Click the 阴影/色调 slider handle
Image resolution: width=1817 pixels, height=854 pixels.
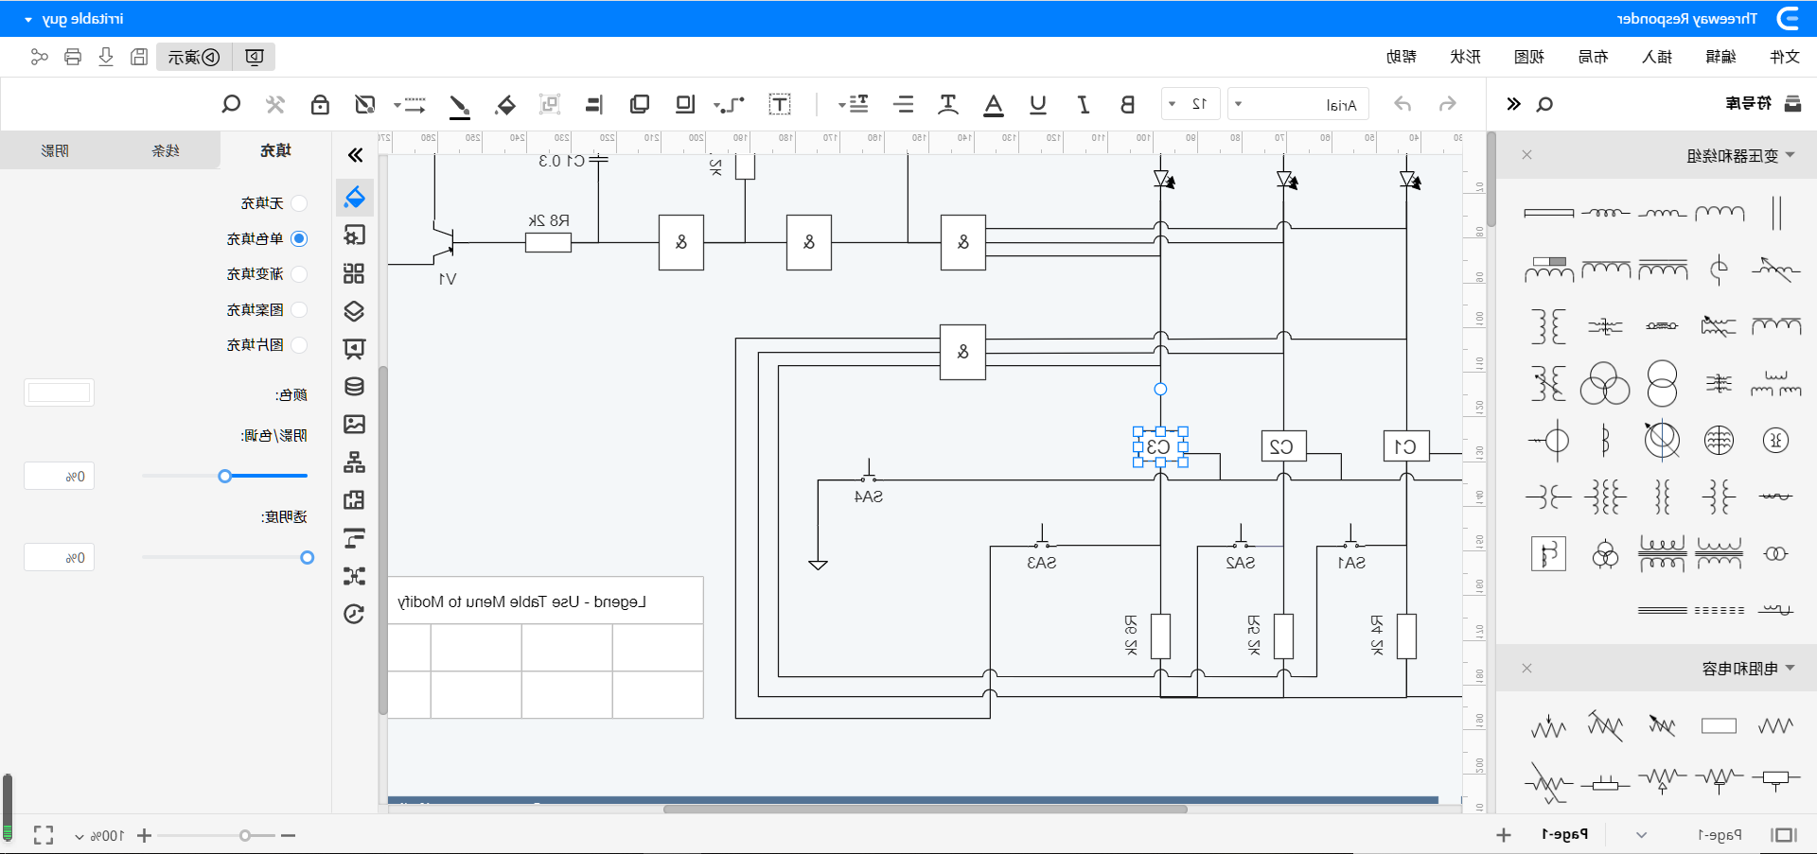(x=225, y=476)
